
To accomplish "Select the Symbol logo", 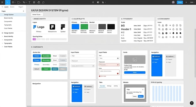I will (x=63, y=27).
